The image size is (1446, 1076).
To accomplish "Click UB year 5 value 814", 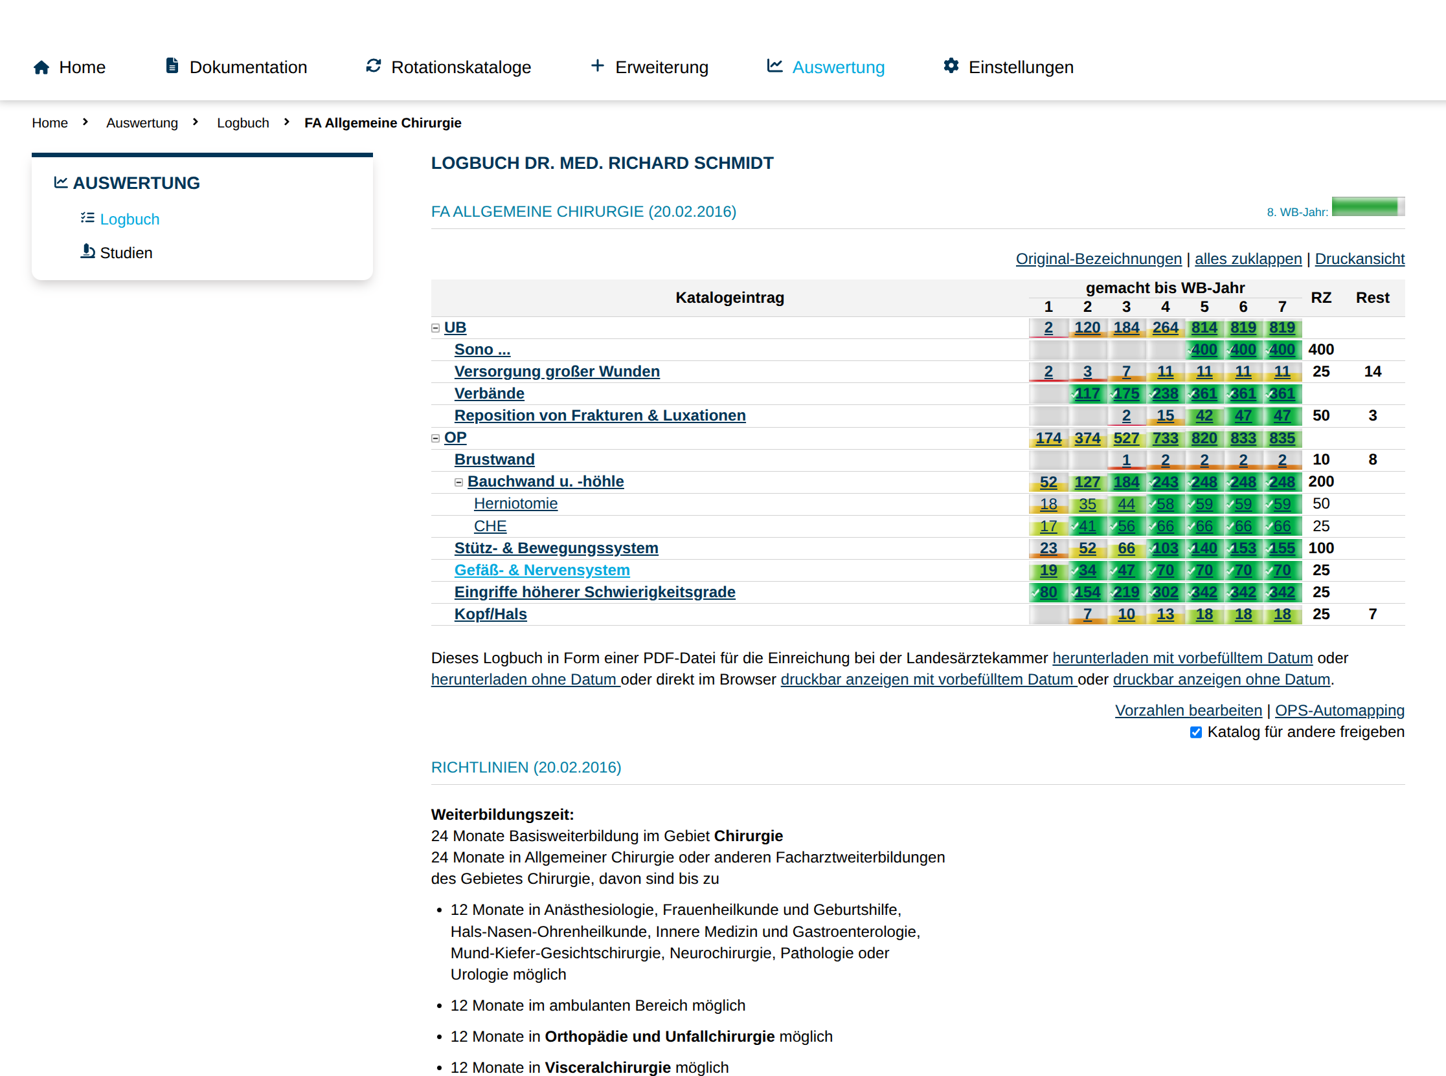I will pyautogui.click(x=1204, y=328).
